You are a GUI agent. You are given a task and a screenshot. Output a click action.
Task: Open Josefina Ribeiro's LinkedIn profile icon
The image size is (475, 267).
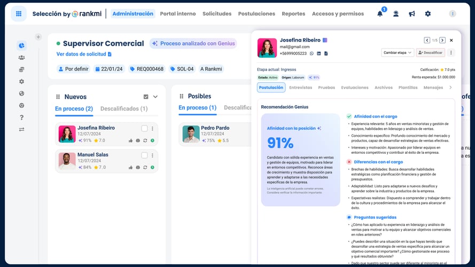pyautogui.click(x=319, y=53)
